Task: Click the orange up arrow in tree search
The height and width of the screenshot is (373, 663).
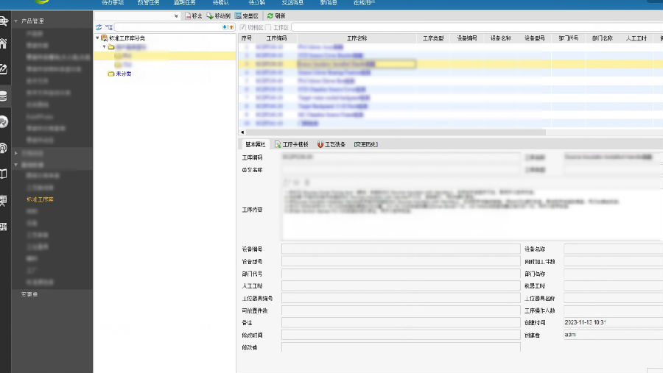Action: pyautogui.click(x=231, y=27)
